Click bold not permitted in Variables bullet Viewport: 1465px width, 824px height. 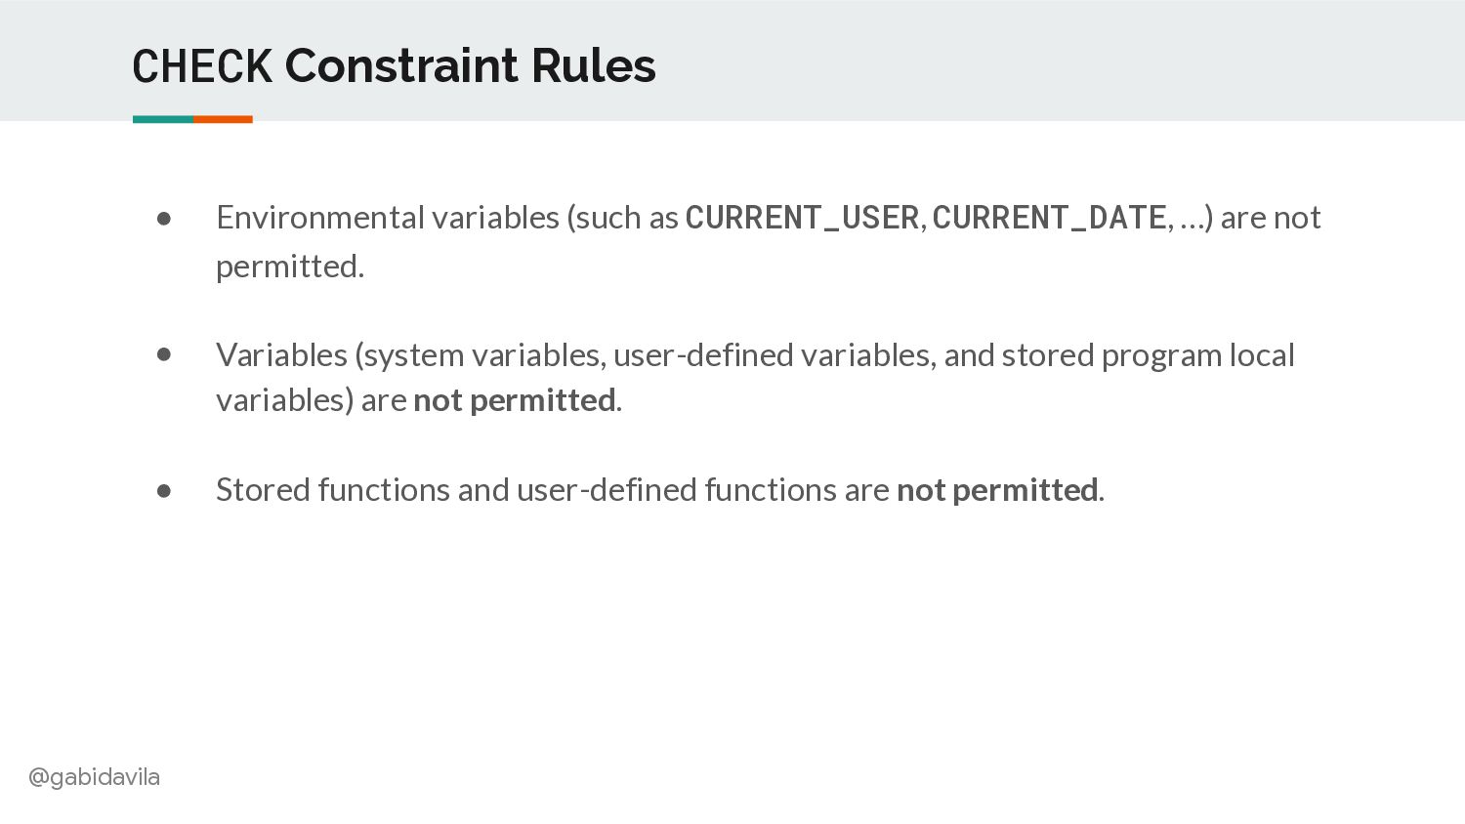(515, 400)
